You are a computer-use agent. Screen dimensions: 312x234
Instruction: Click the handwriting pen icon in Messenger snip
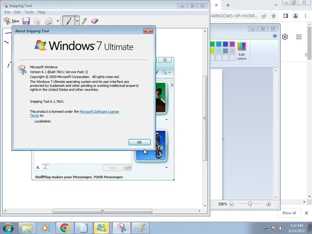point(46,167)
